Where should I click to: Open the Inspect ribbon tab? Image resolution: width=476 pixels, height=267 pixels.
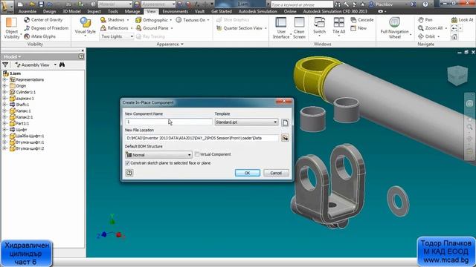coord(94,12)
